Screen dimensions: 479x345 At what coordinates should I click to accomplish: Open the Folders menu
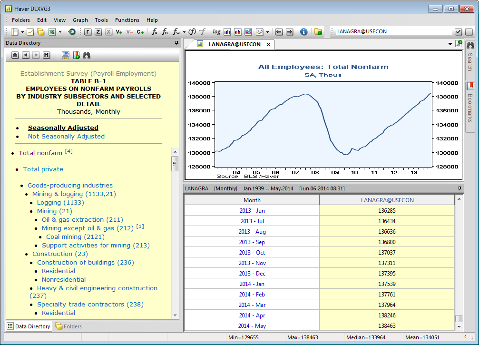pyautogui.click(x=21, y=20)
